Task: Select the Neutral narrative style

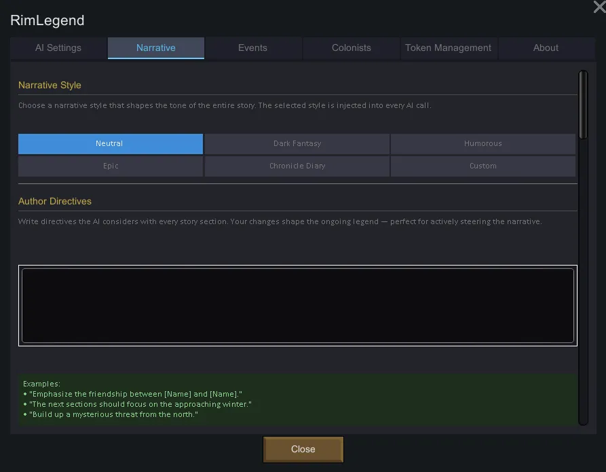Action: click(x=110, y=144)
